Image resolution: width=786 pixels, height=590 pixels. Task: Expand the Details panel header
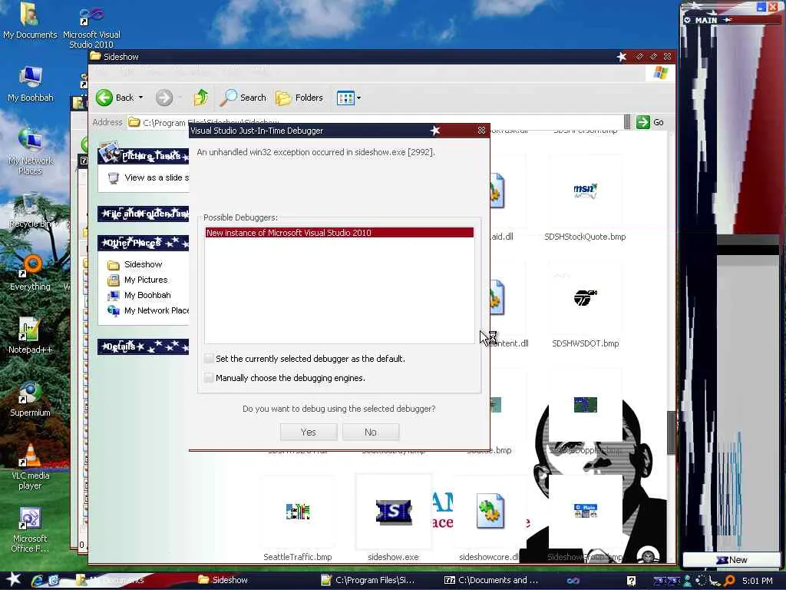coord(144,346)
